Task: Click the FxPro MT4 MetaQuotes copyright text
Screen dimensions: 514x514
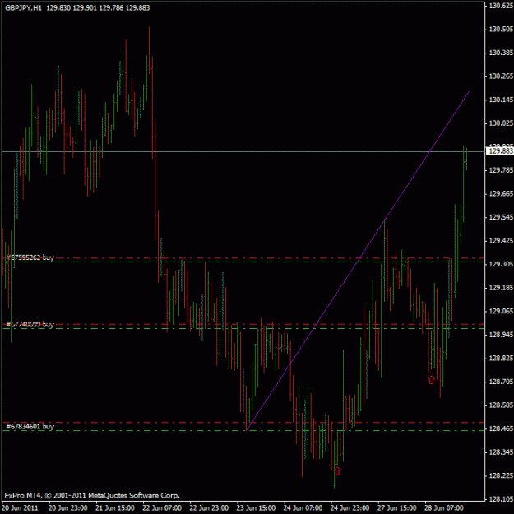Action: pos(92,495)
